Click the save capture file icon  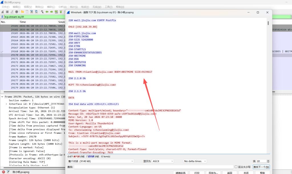pos(27,12)
